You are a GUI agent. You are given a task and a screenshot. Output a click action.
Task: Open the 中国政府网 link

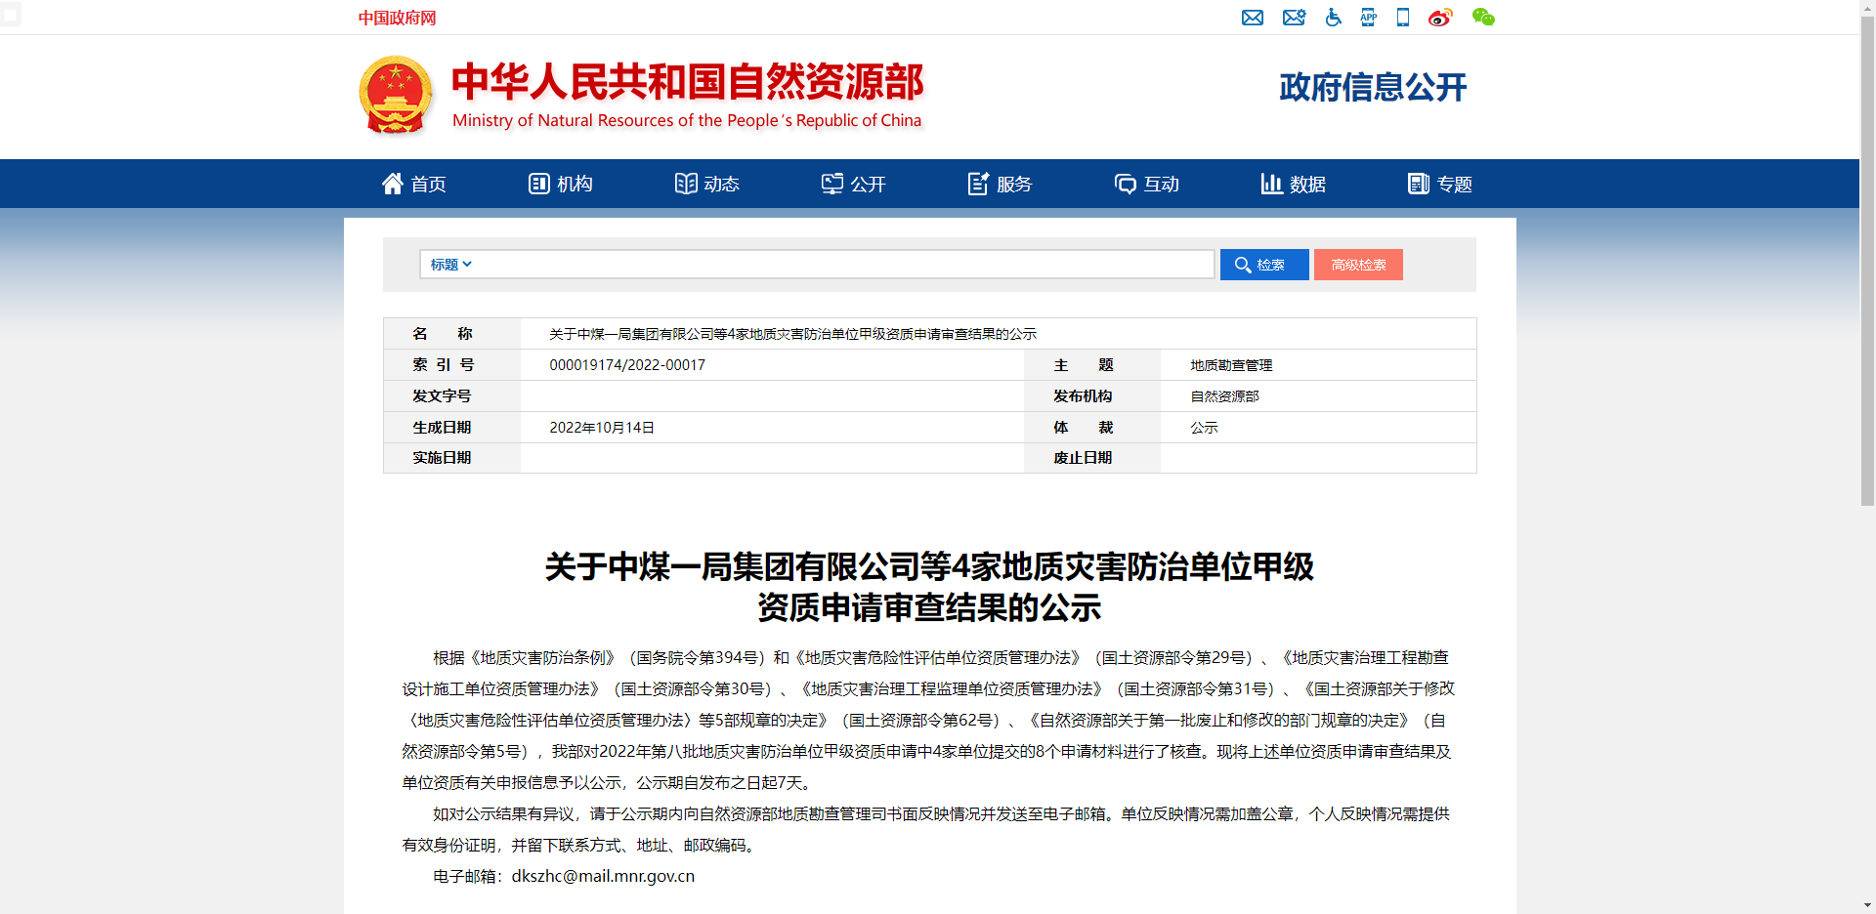click(395, 18)
